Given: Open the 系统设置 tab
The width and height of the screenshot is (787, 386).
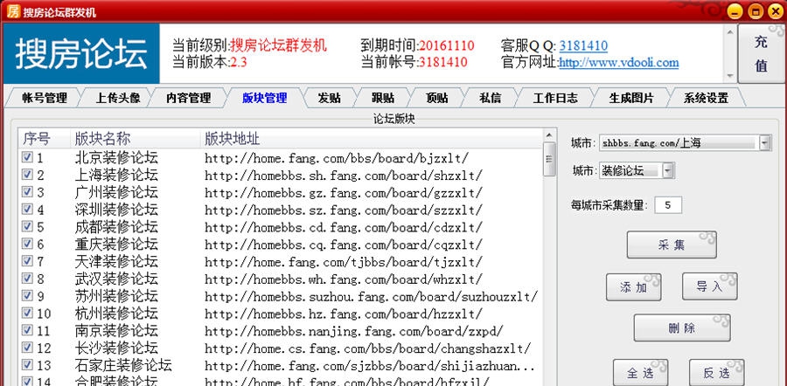Looking at the screenshot, I should pos(706,98).
